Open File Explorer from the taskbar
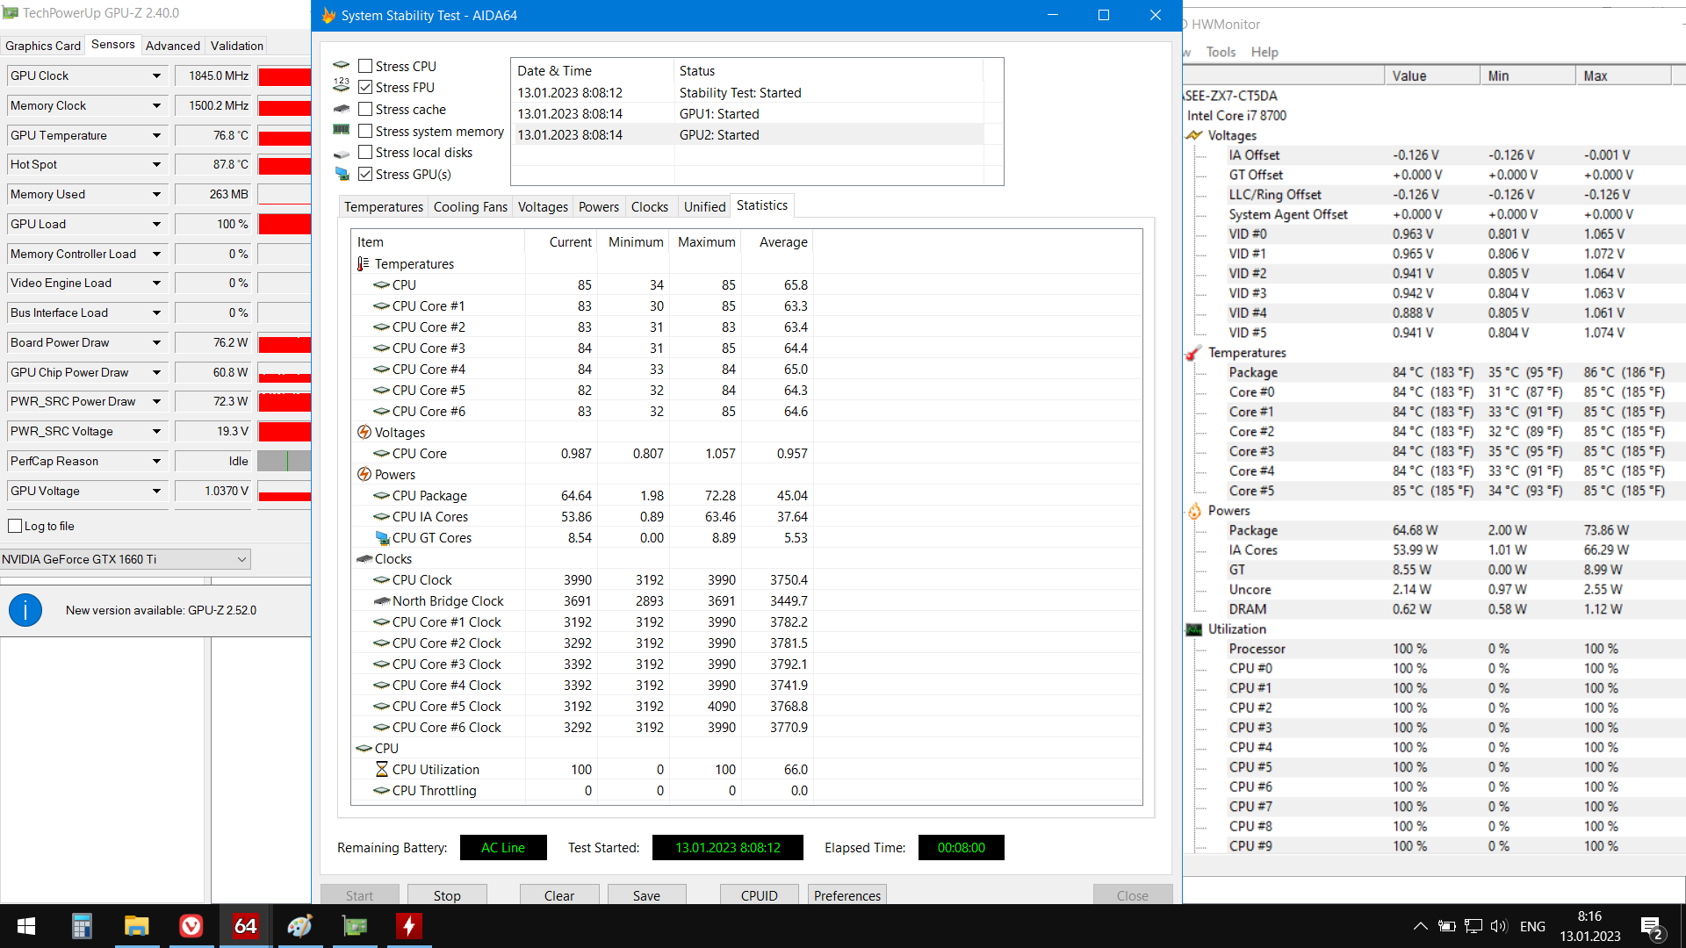Viewport: 1686px width, 948px height. point(136,926)
